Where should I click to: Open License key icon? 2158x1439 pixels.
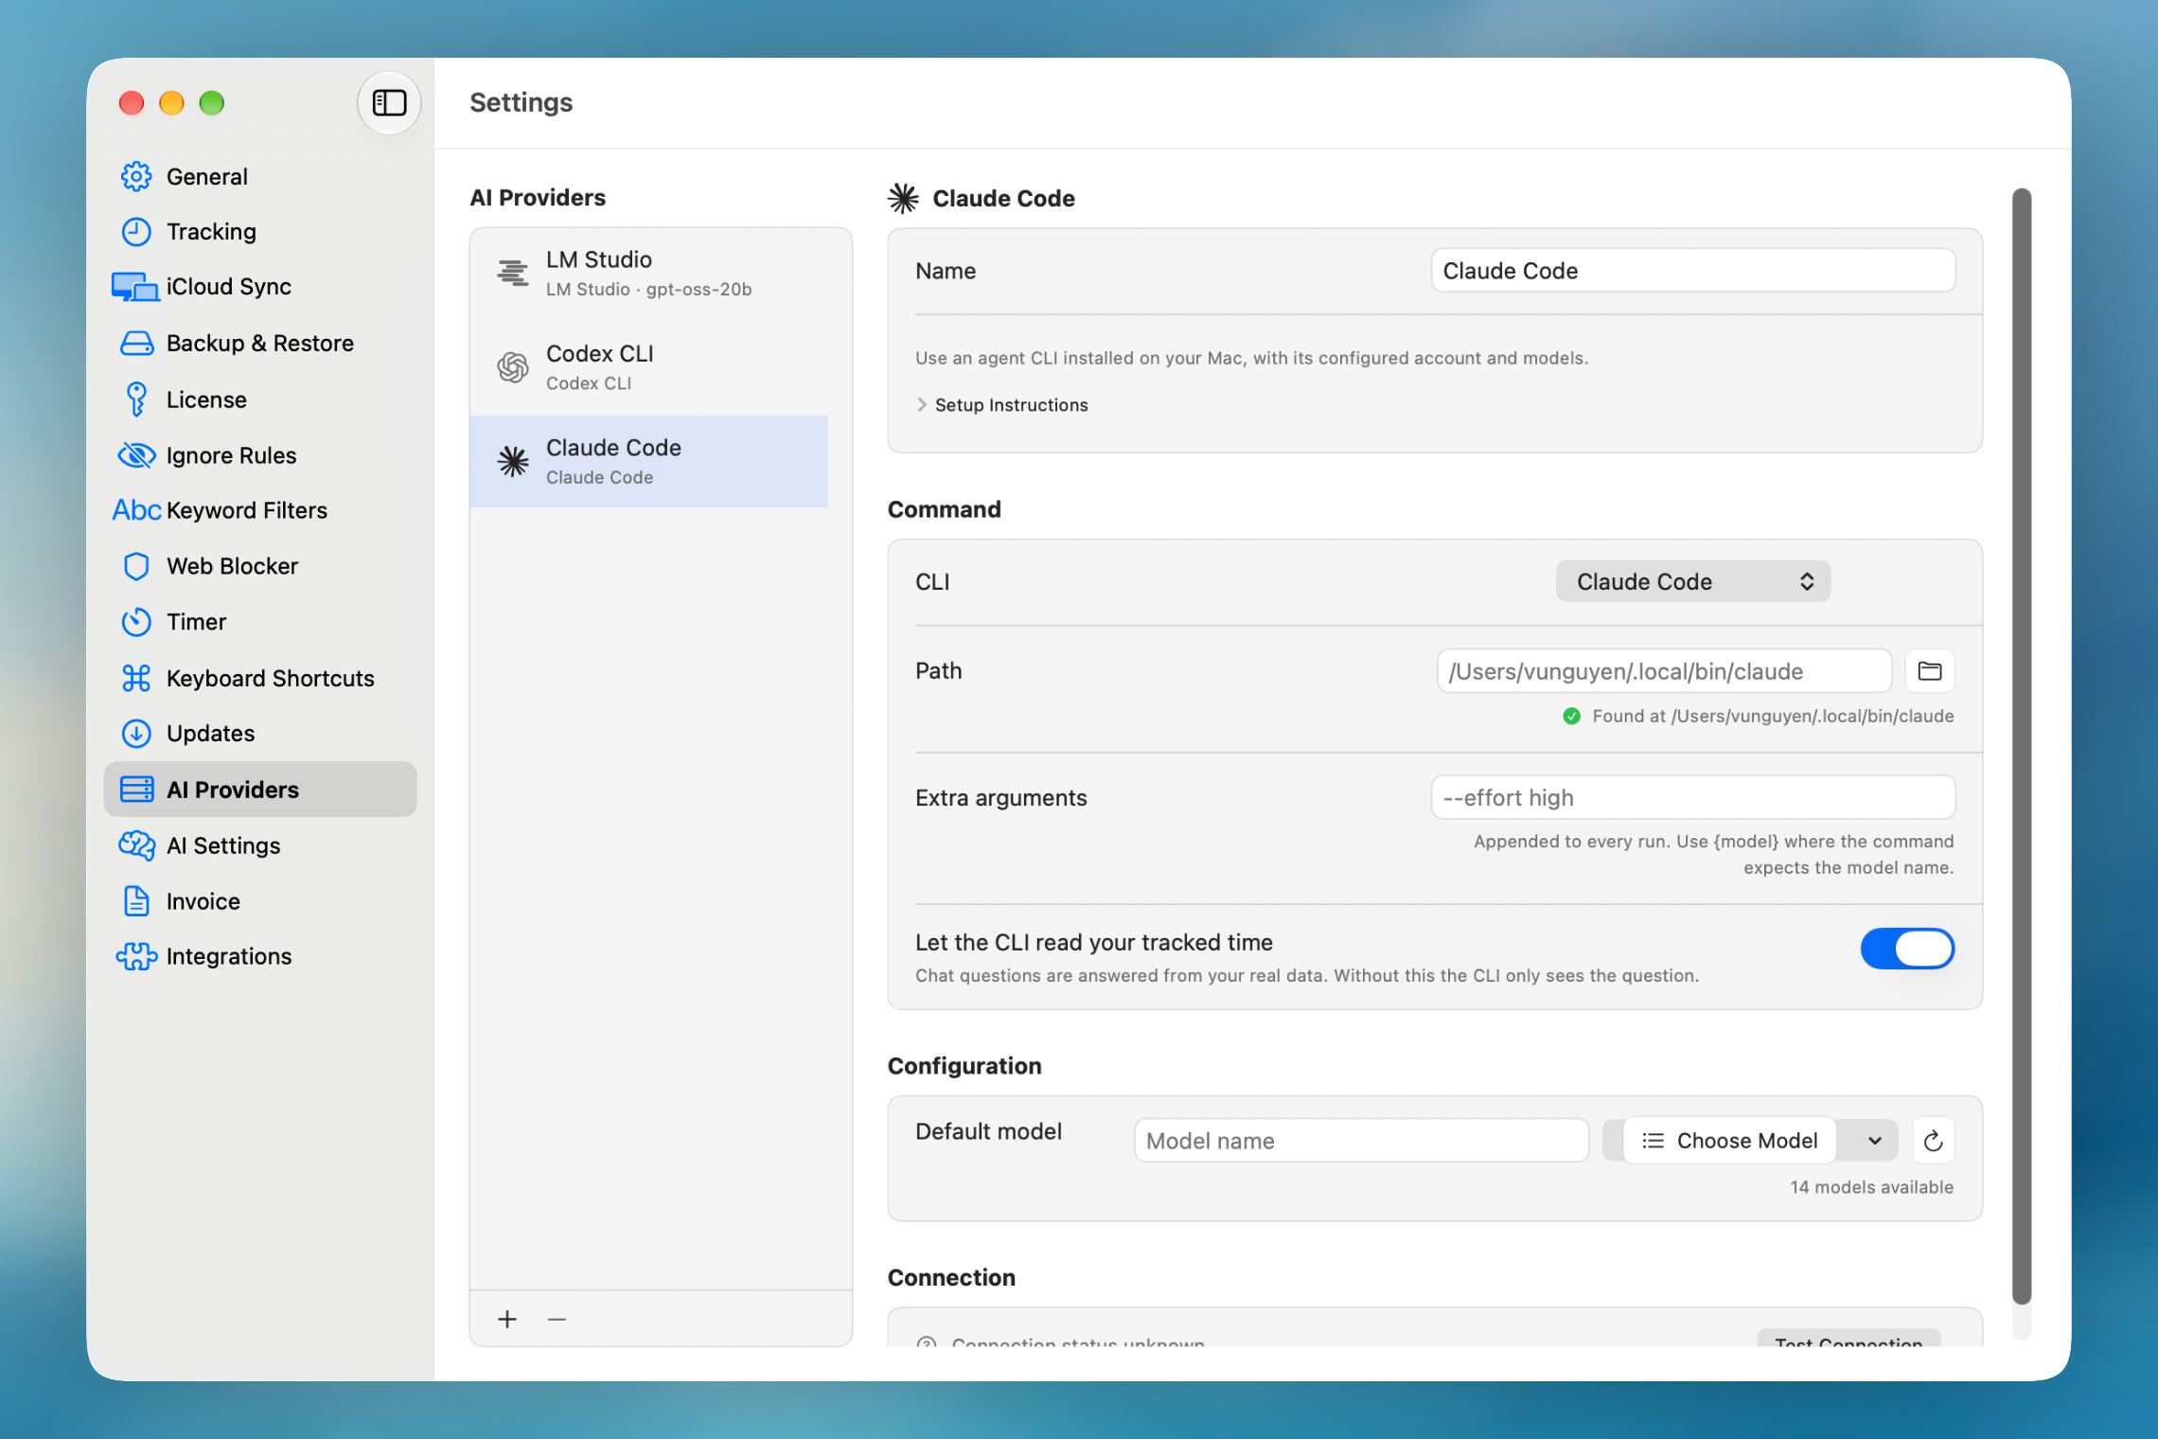(x=136, y=400)
